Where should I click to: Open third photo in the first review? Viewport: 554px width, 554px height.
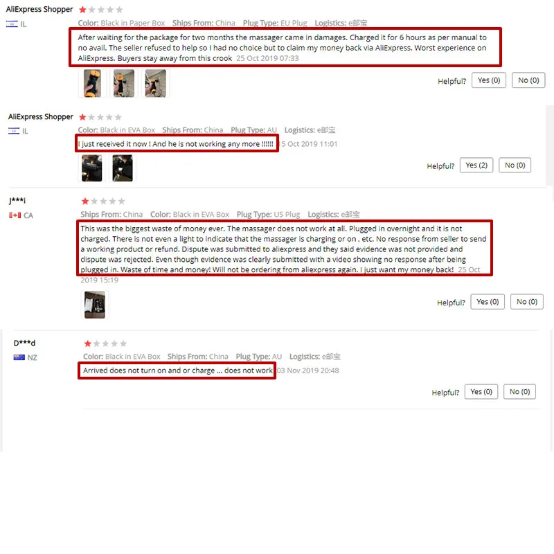point(155,83)
